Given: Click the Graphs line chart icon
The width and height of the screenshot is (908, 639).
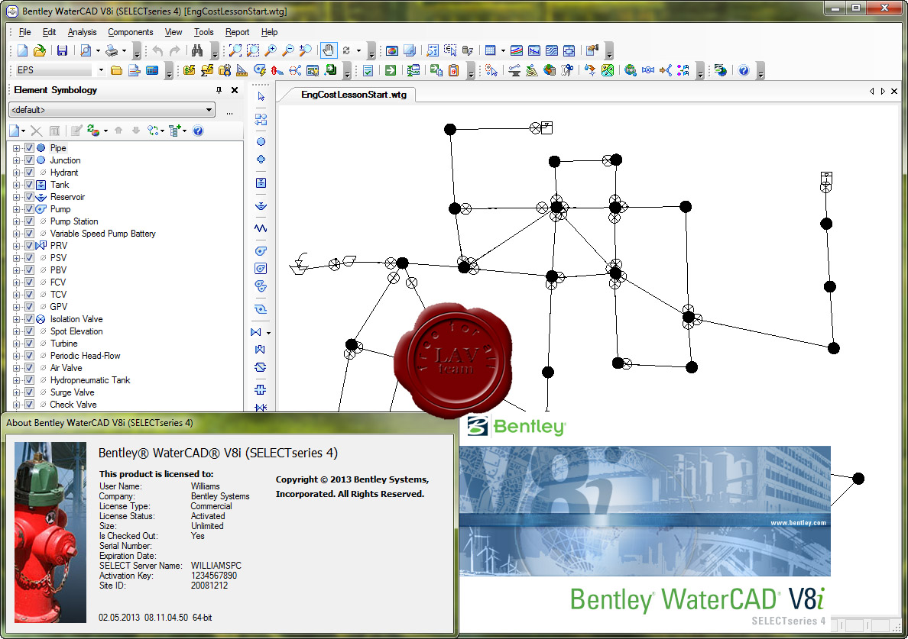Looking at the screenshot, I should pos(517,51).
